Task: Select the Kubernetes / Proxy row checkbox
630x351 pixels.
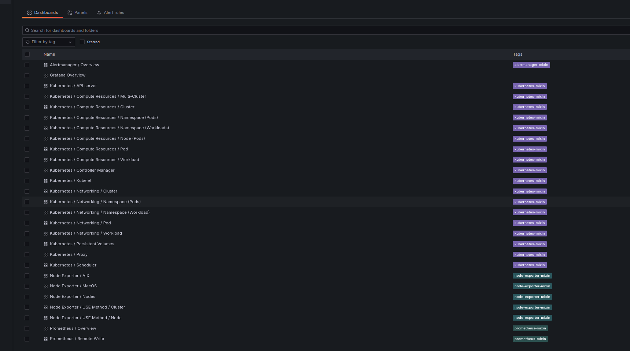Action: [27, 255]
